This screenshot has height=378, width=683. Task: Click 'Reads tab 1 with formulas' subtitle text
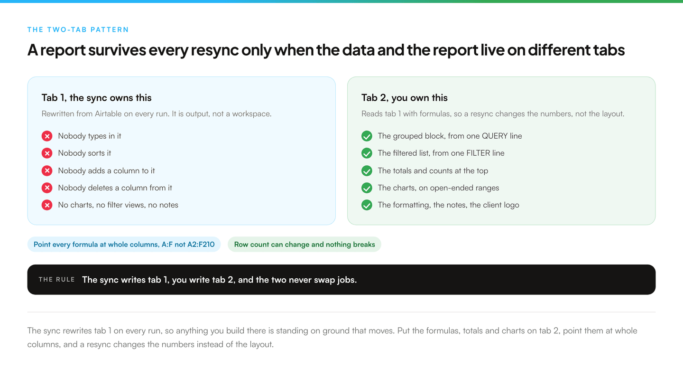[493, 114]
